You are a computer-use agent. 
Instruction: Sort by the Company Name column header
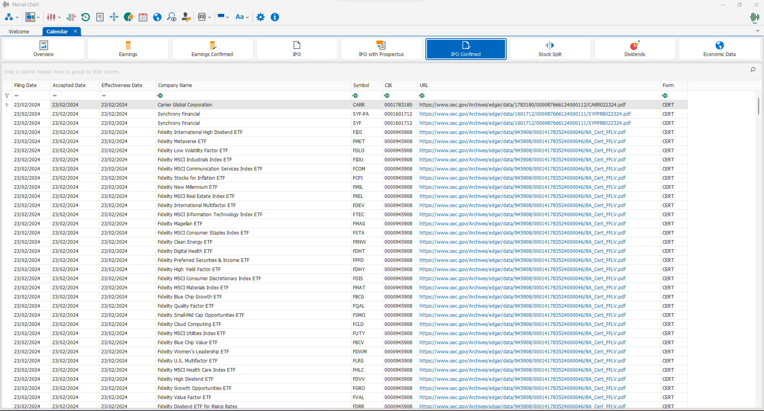(253, 85)
